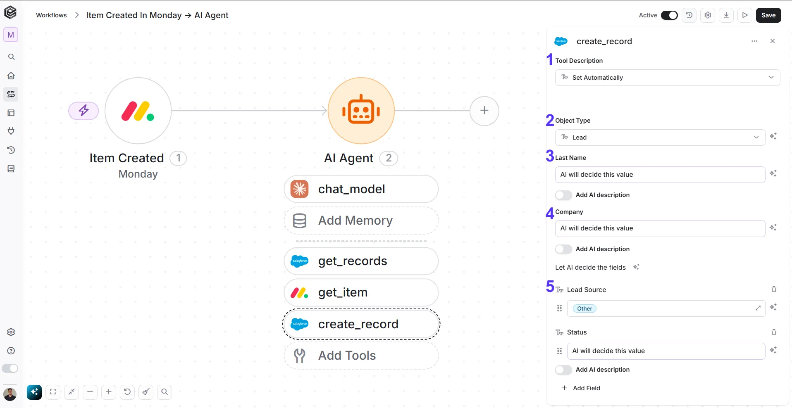The height and width of the screenshot is (408, 792).
Task: Run the workflow with play icon
Action: pyautogui.click(x=745, y=15)
